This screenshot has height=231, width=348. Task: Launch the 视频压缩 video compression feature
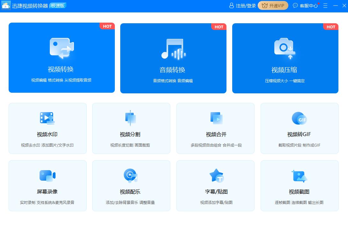click(285, 57)
